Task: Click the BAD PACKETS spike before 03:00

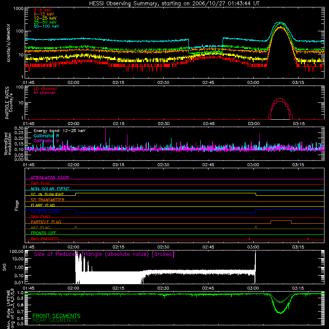Action: click(249, 239)
